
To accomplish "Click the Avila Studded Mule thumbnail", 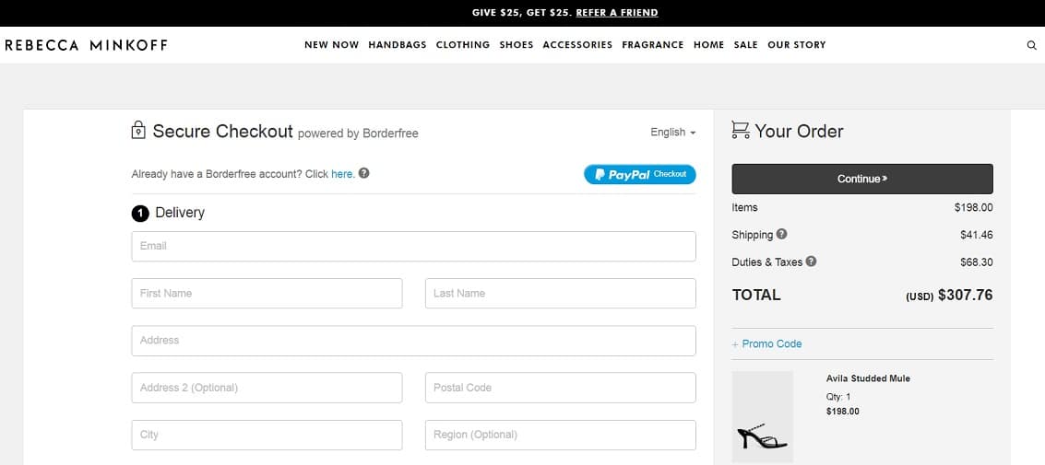I will 763,417.
